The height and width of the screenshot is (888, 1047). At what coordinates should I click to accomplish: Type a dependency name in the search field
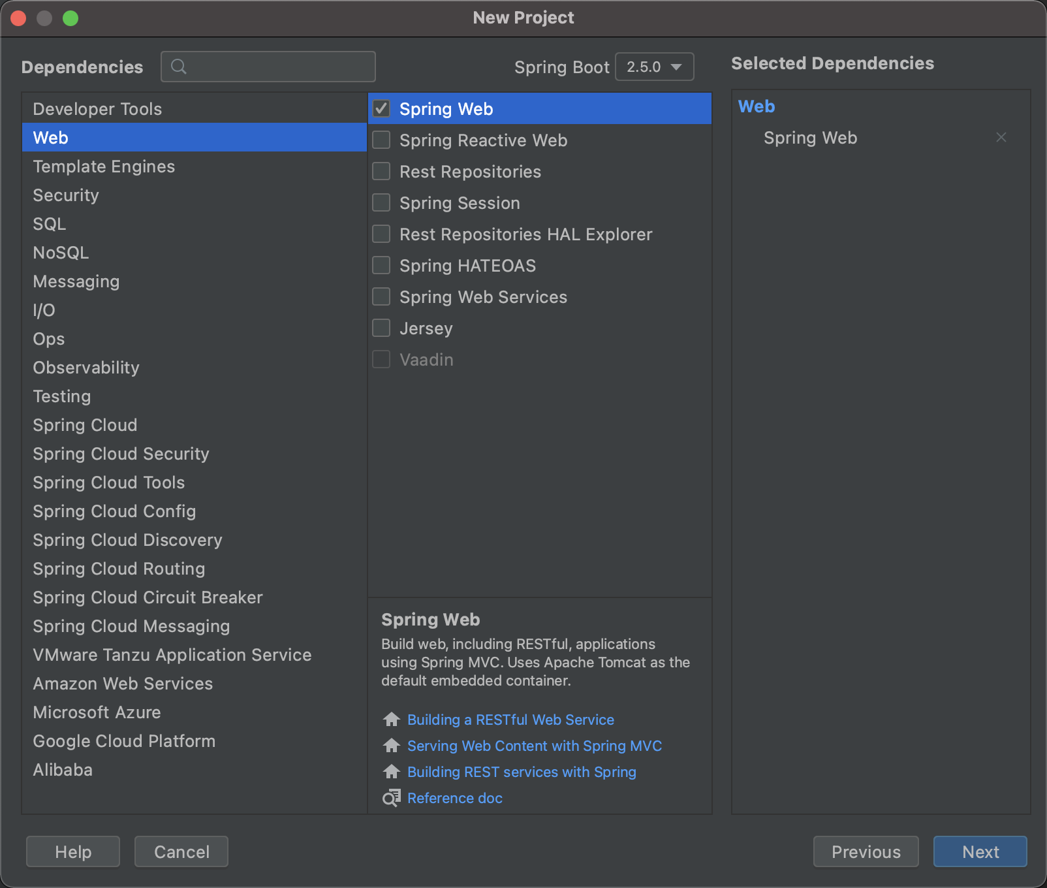(274, 66)
